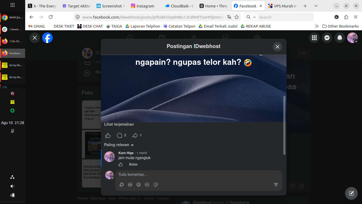Open the WHM Chrome window in the dock
362x204 pixels.
[13, 18]
